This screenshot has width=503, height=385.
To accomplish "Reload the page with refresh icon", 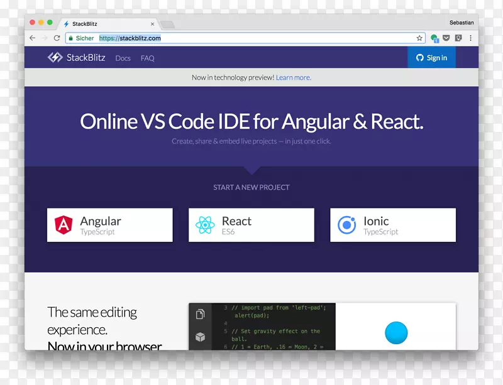I will click(x=57, y=38).
